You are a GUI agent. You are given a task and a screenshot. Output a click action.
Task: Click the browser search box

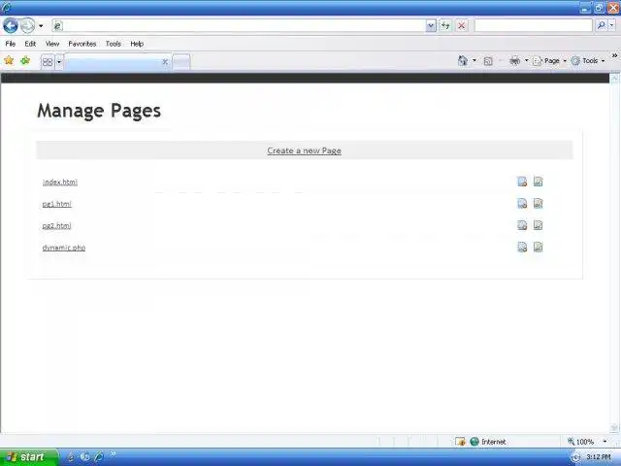tap(533, 26)
